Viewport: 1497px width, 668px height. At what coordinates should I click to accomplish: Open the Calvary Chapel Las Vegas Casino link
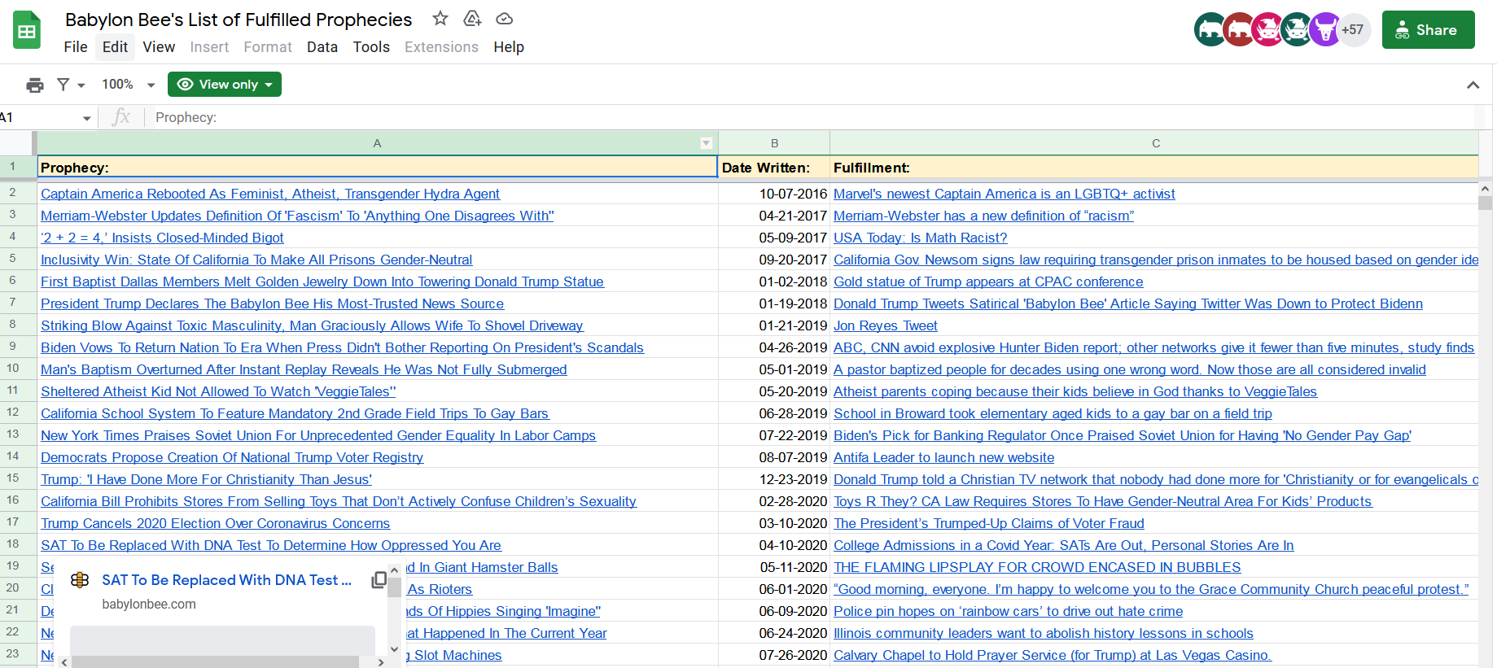[1053, 655]
